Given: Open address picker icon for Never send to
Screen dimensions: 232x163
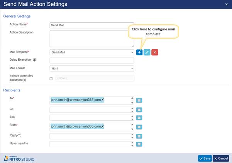Looking at the screenshot, I should [139, 145].
